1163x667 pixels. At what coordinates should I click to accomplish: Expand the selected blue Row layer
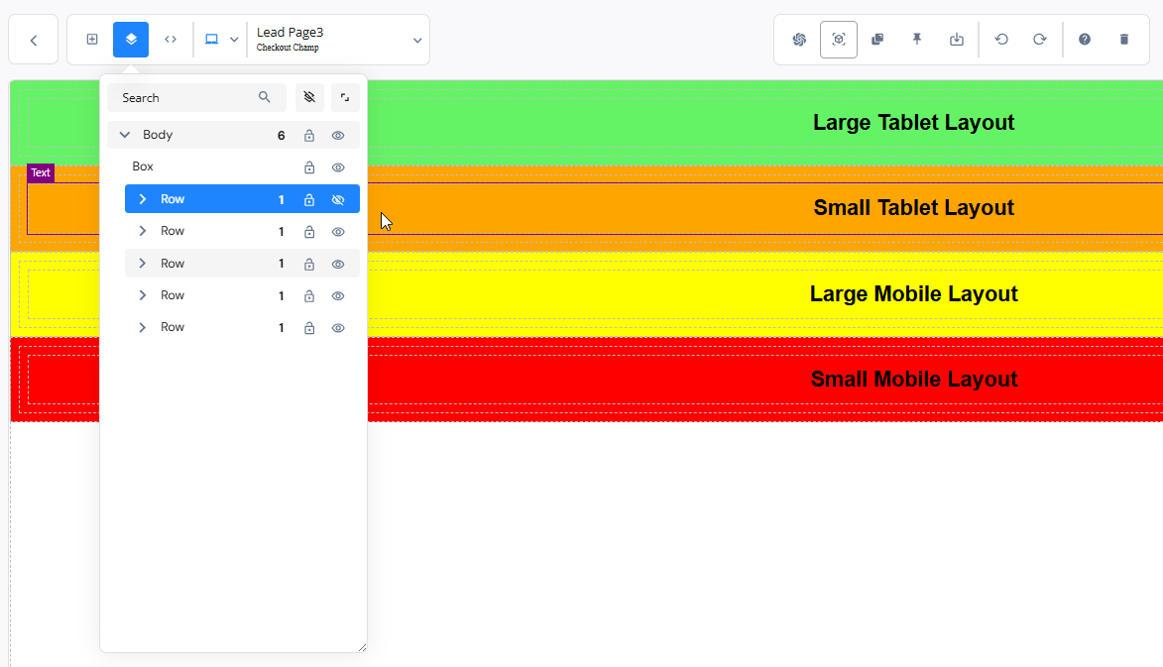(143, 199)
